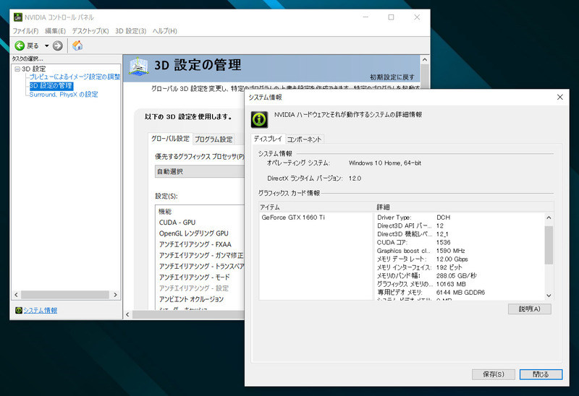Click the Home icon in toolbar
Viewport: 579px width, 396px height.
[x=77, y=46]
